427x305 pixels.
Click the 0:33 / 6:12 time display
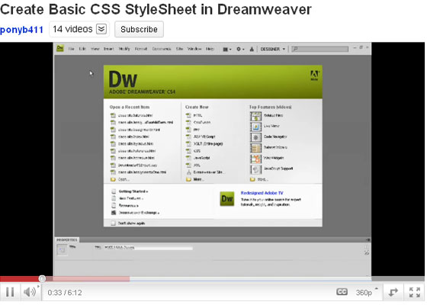coord(65,293)
